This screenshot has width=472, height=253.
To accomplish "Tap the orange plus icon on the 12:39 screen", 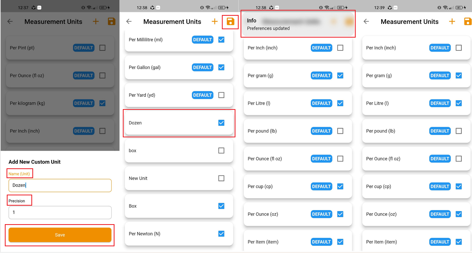I will pos(452,22).
